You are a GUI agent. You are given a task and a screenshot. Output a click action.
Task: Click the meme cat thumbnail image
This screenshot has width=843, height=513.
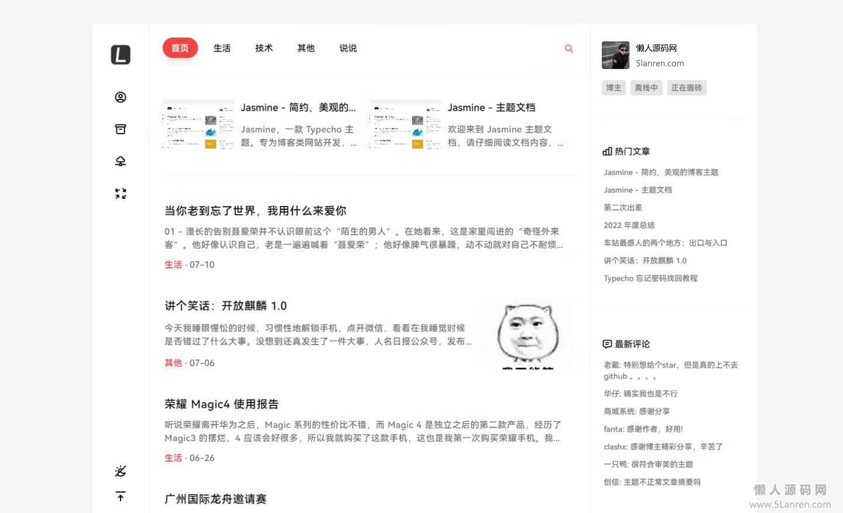[527, 334]
